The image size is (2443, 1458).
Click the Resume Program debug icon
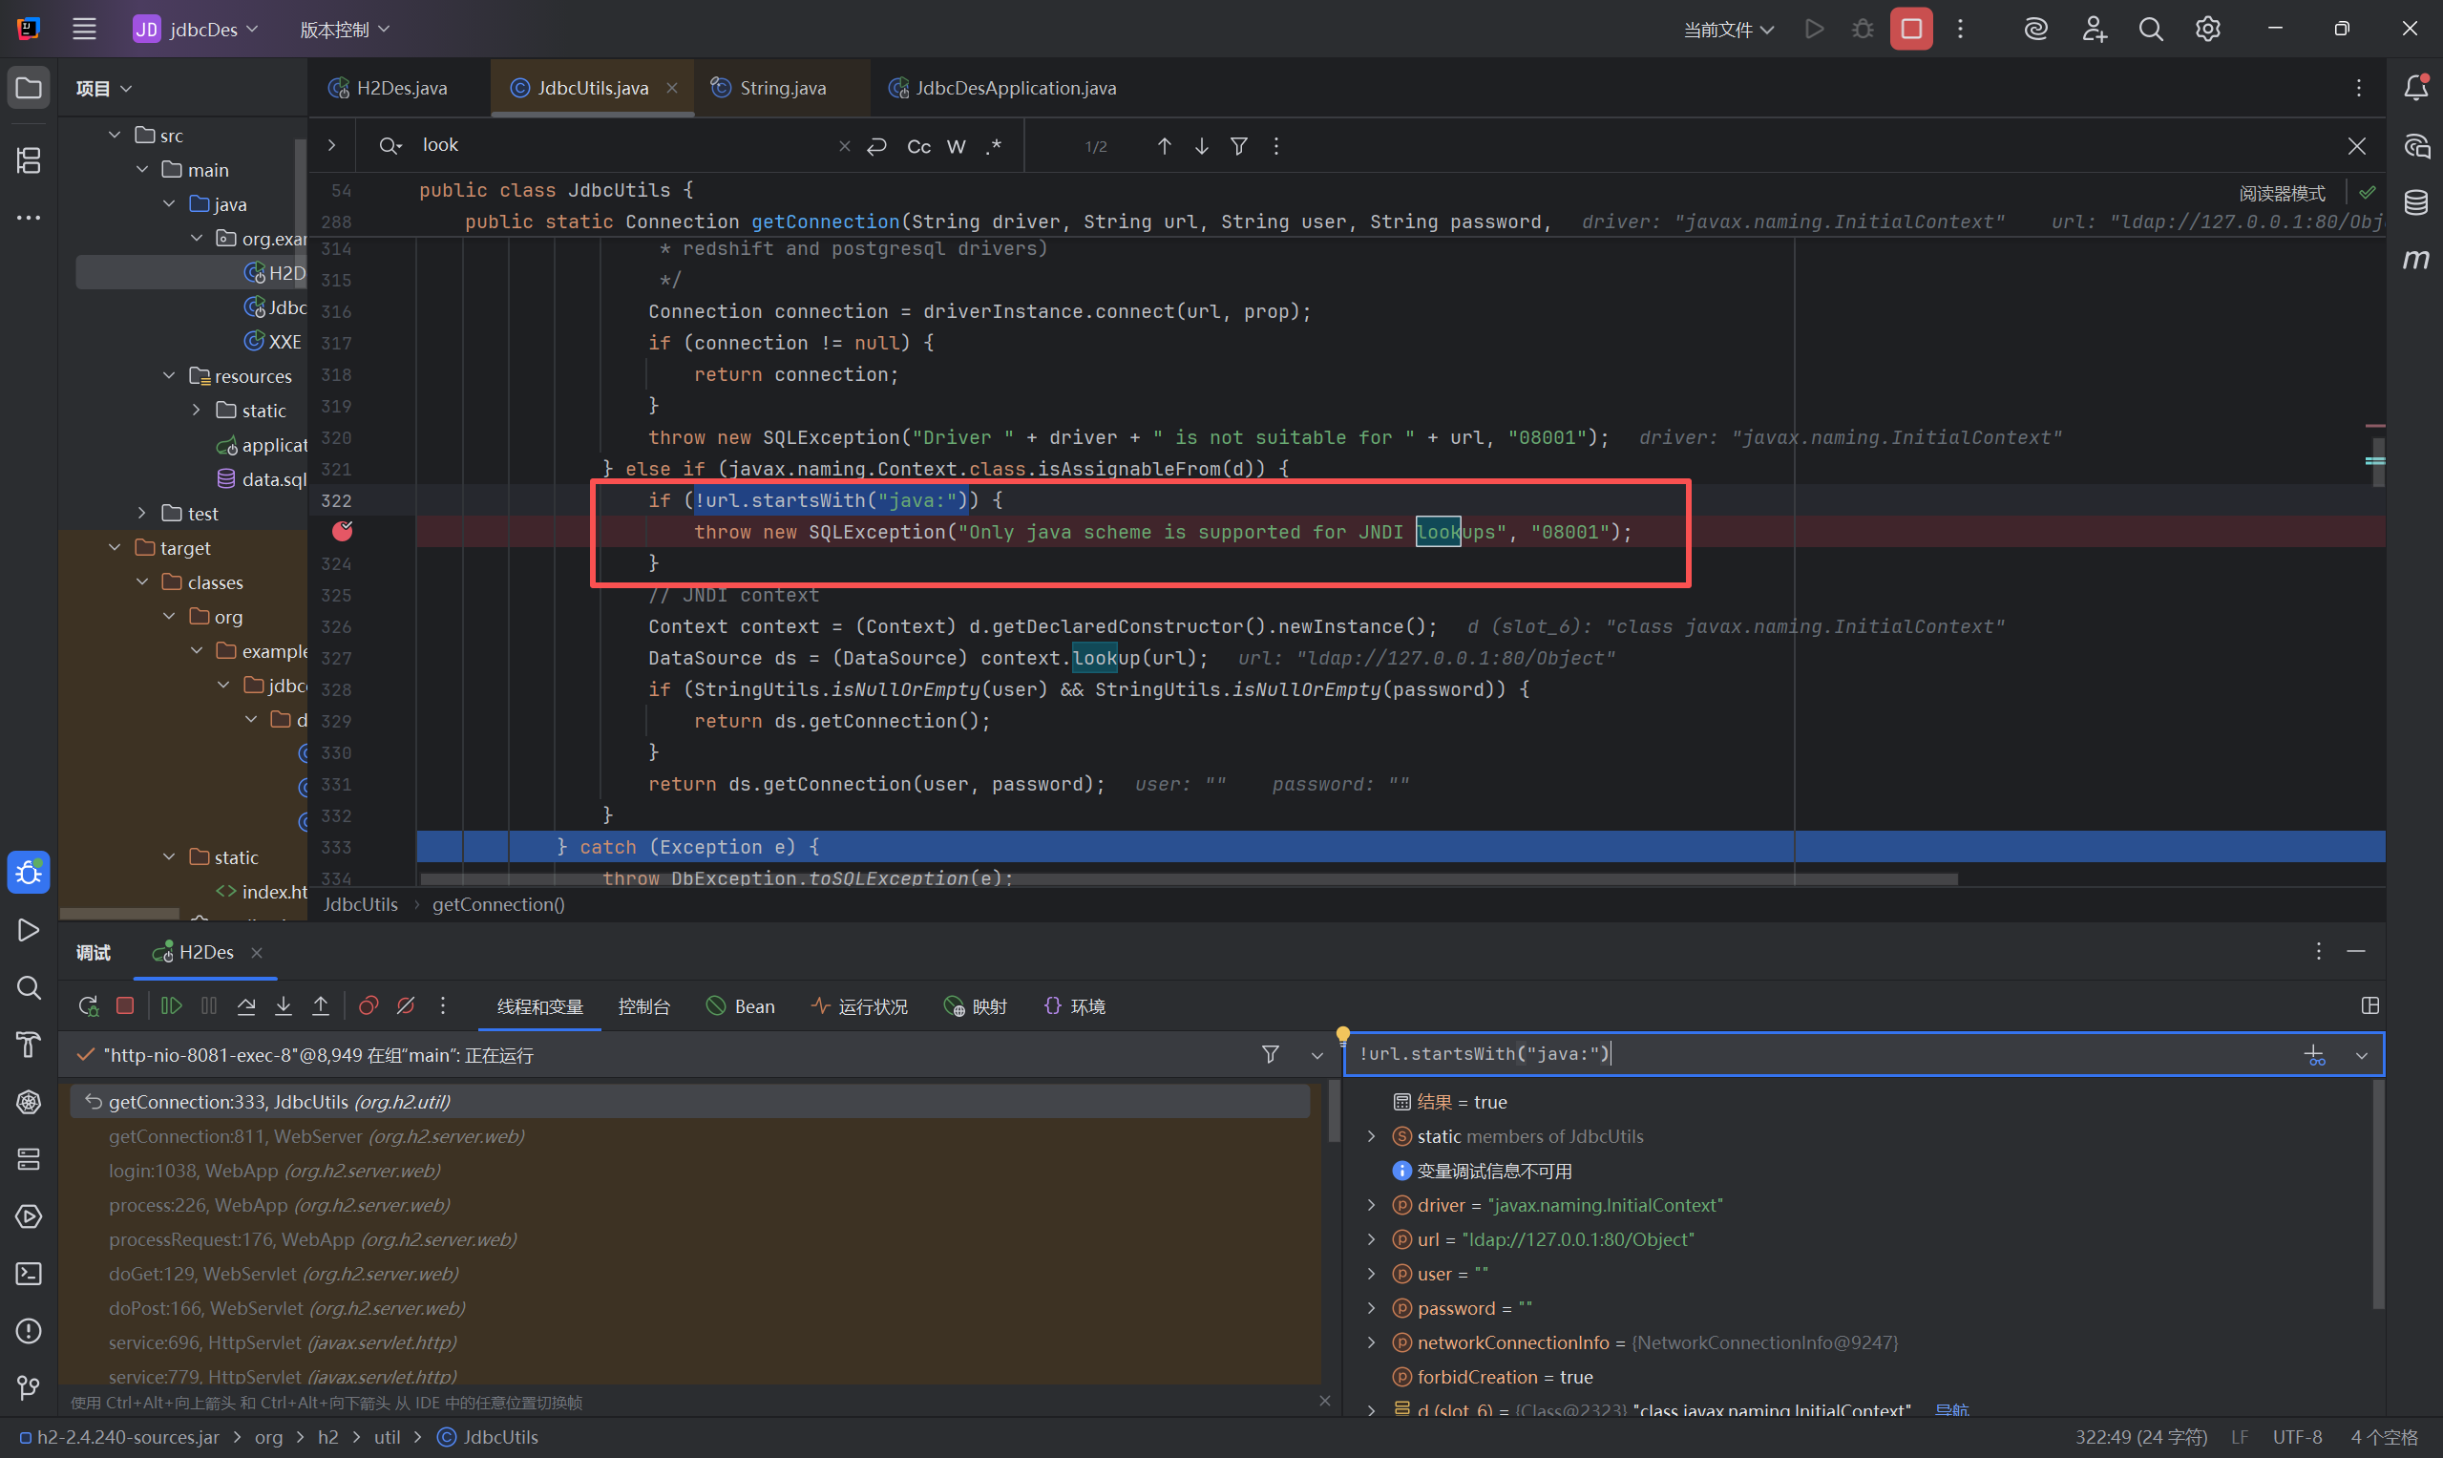171,1006
